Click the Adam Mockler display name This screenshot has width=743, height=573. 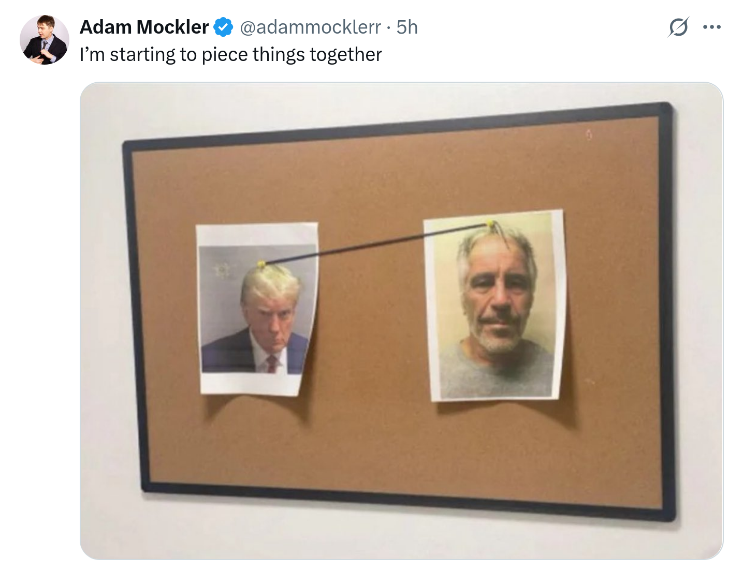[x=144, y=27]
